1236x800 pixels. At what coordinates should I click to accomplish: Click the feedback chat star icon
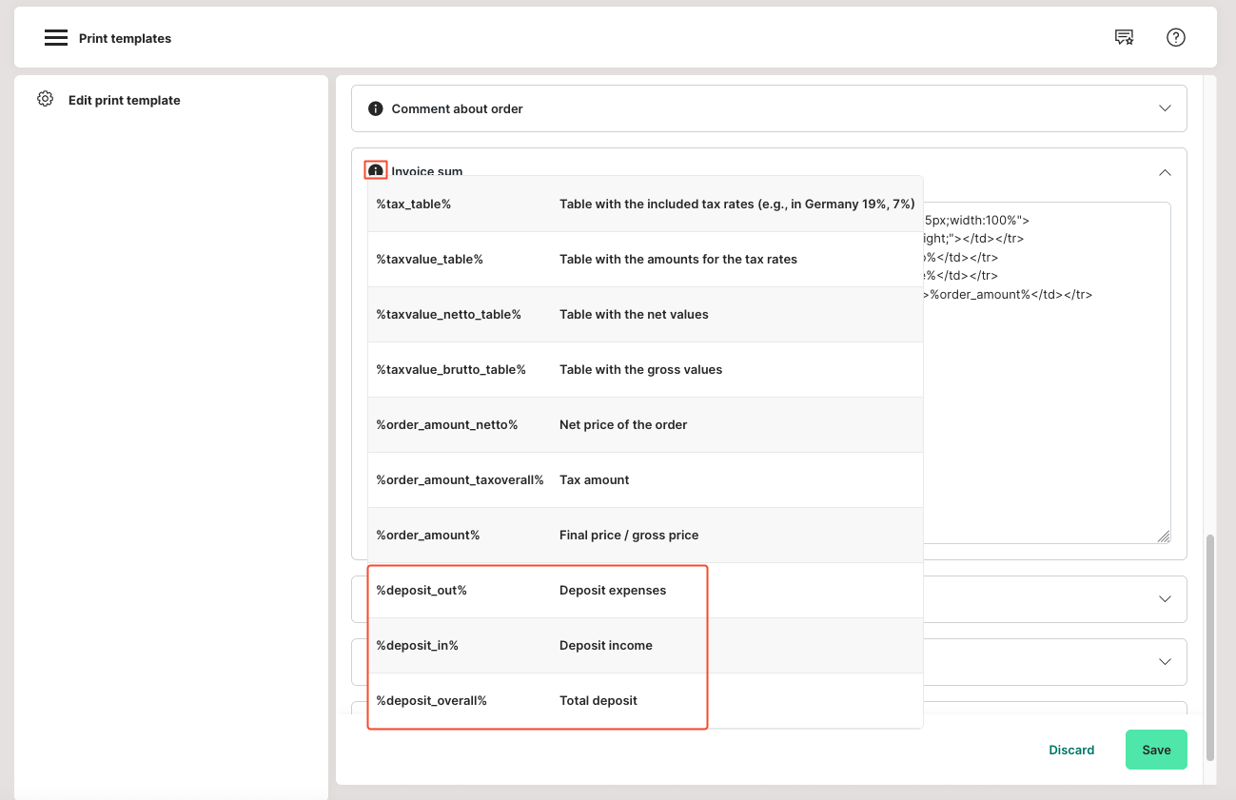point(1124,38)
